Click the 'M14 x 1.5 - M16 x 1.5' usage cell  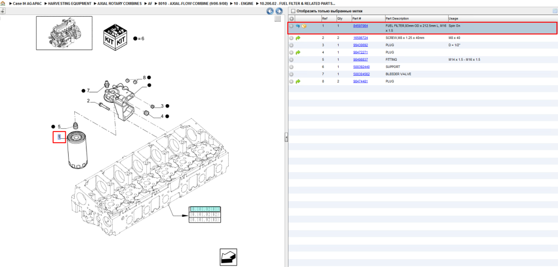point(464,60)
